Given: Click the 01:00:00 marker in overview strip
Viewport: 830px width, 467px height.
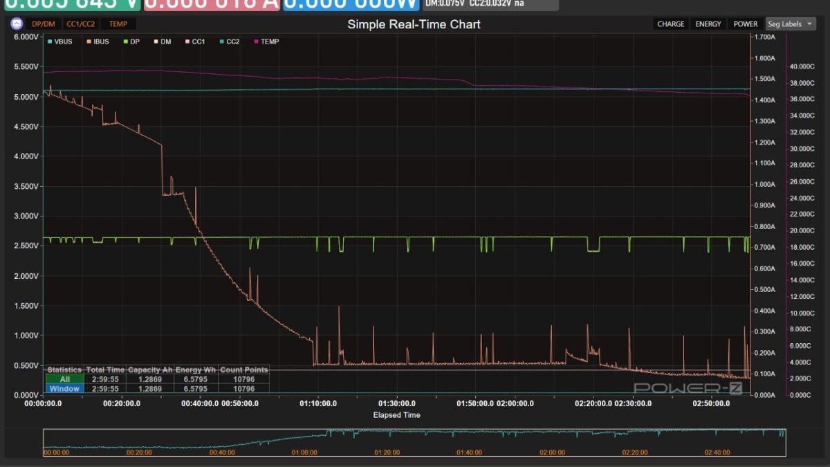Looking at the screenshot, I should coord(304,452).
